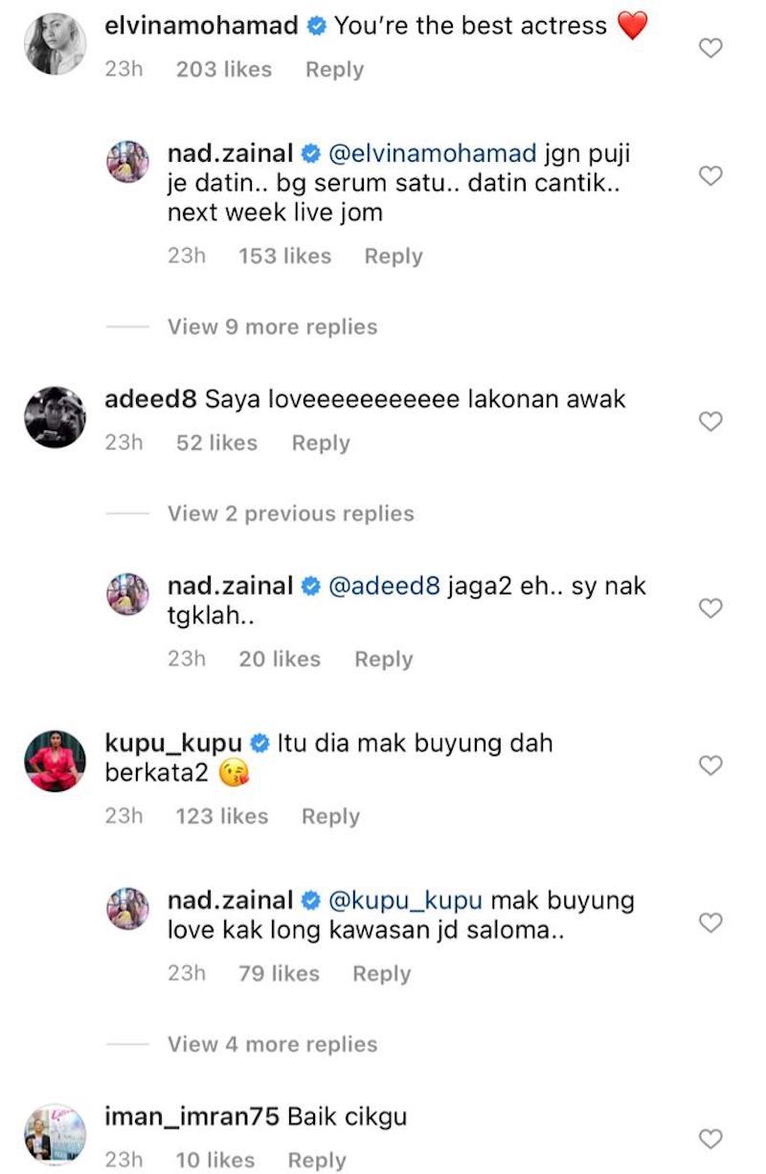Image resolution: width=766 pixels, height=1174 pixels.
Task: Expand View 9 more replies
Action: (x=272, y=327)
